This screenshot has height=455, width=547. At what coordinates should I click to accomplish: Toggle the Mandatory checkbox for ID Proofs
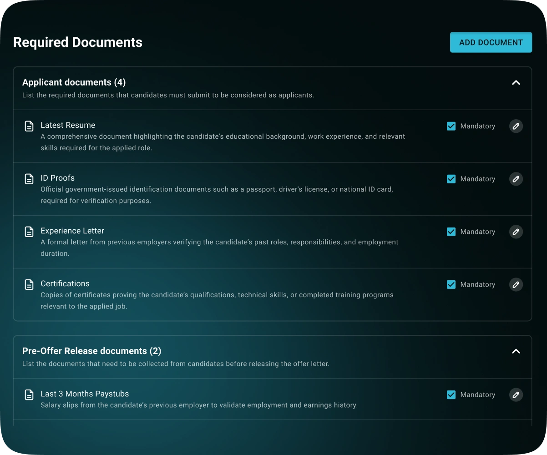pyautogui.click(x=451, y=179)
